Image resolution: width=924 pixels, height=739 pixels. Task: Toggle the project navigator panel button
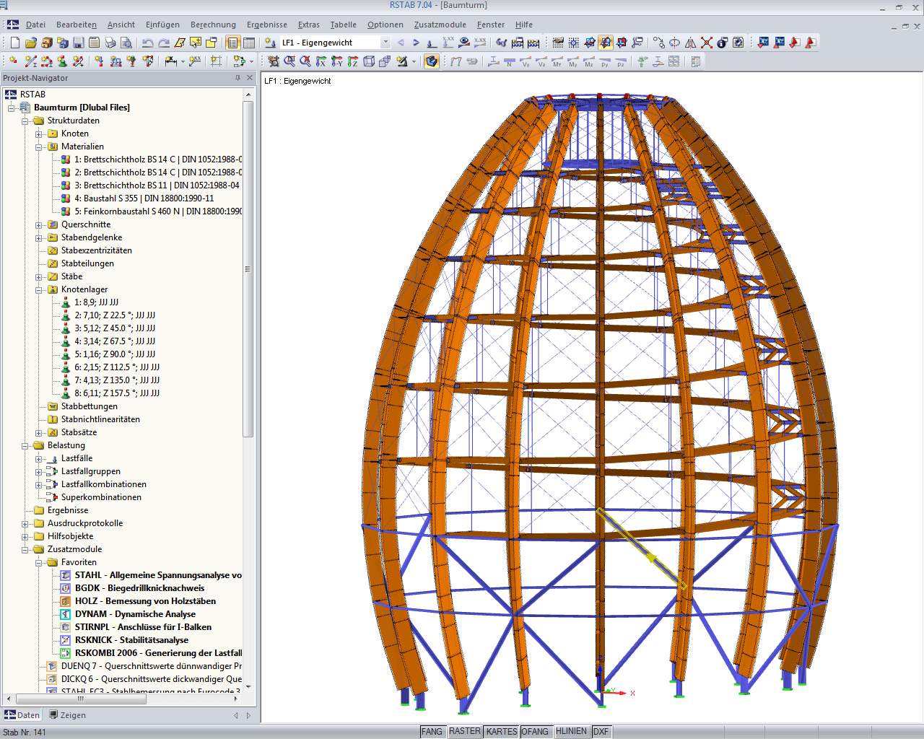tap(232, 43)
